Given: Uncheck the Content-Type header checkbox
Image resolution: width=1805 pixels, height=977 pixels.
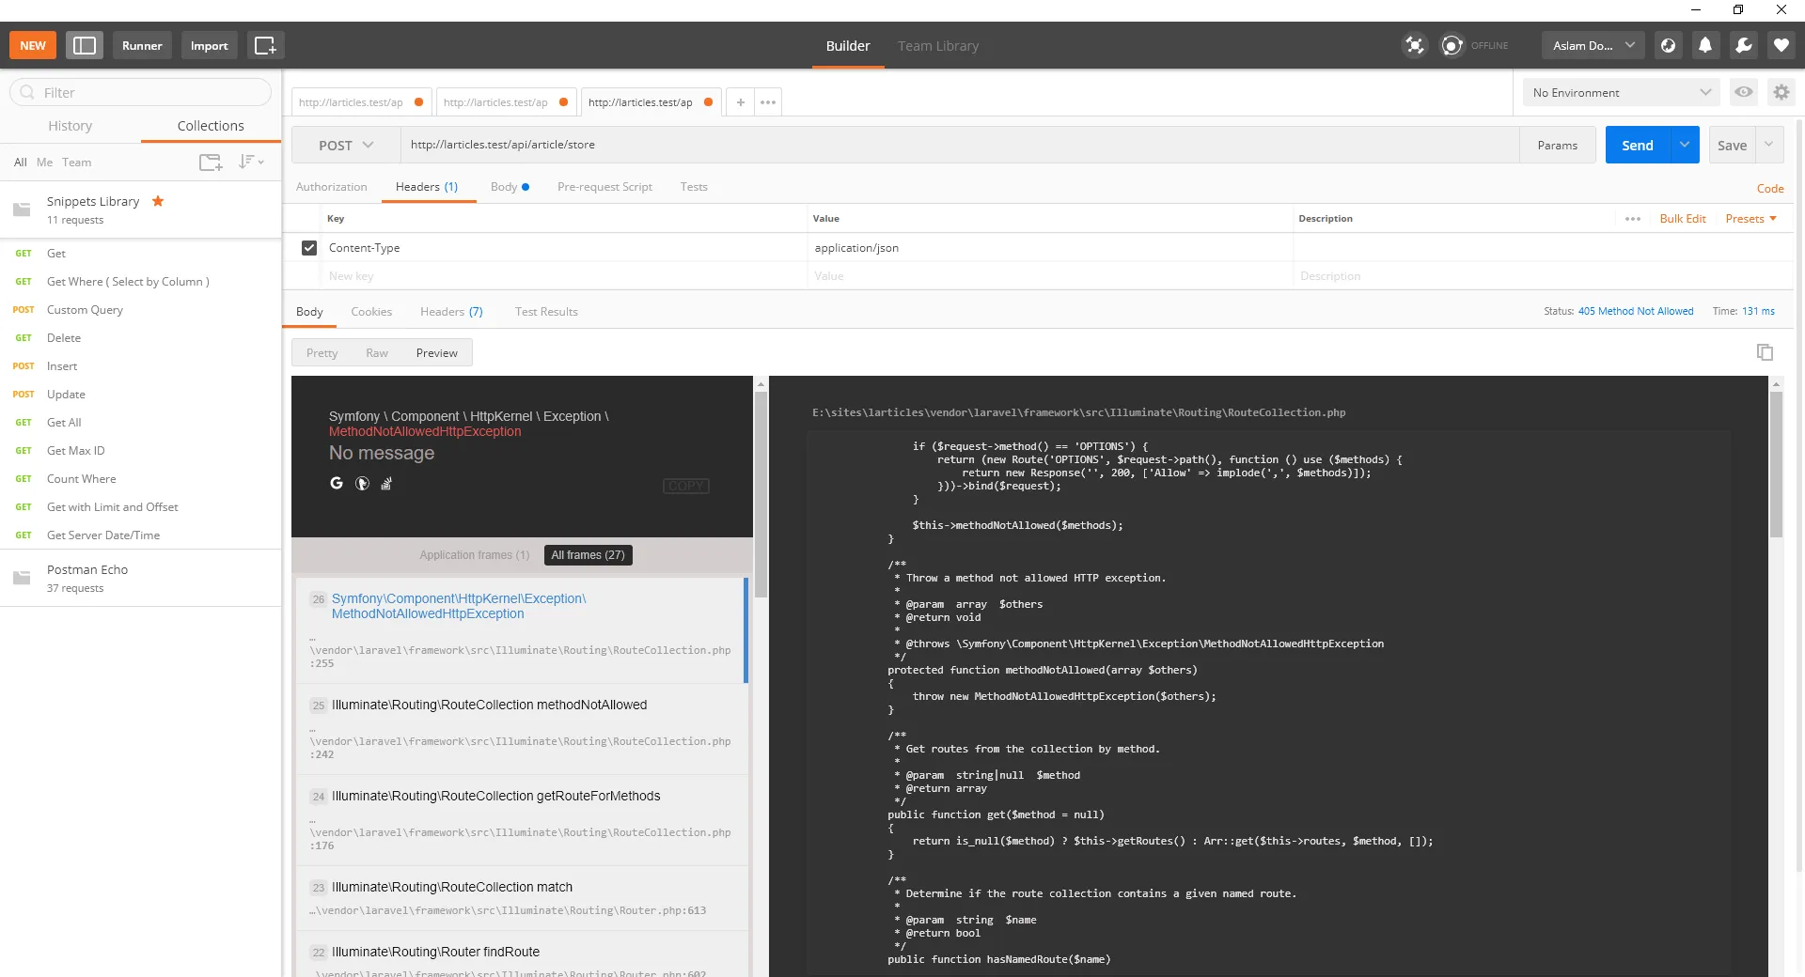Looking at the screenshot, I should [308, 248].
